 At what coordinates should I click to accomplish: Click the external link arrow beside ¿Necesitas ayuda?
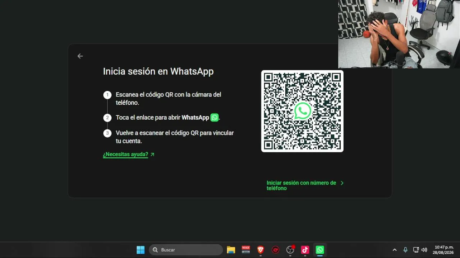[152, 154]
